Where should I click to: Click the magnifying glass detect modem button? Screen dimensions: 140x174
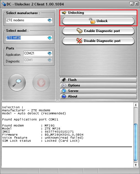click(x=17, y=83)
